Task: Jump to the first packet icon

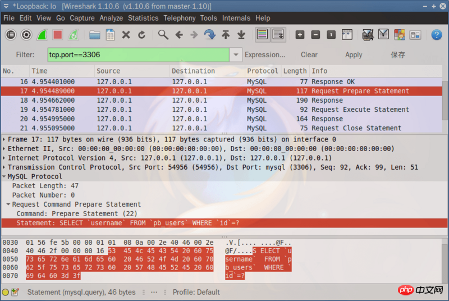Action: [x=226, y=35]
